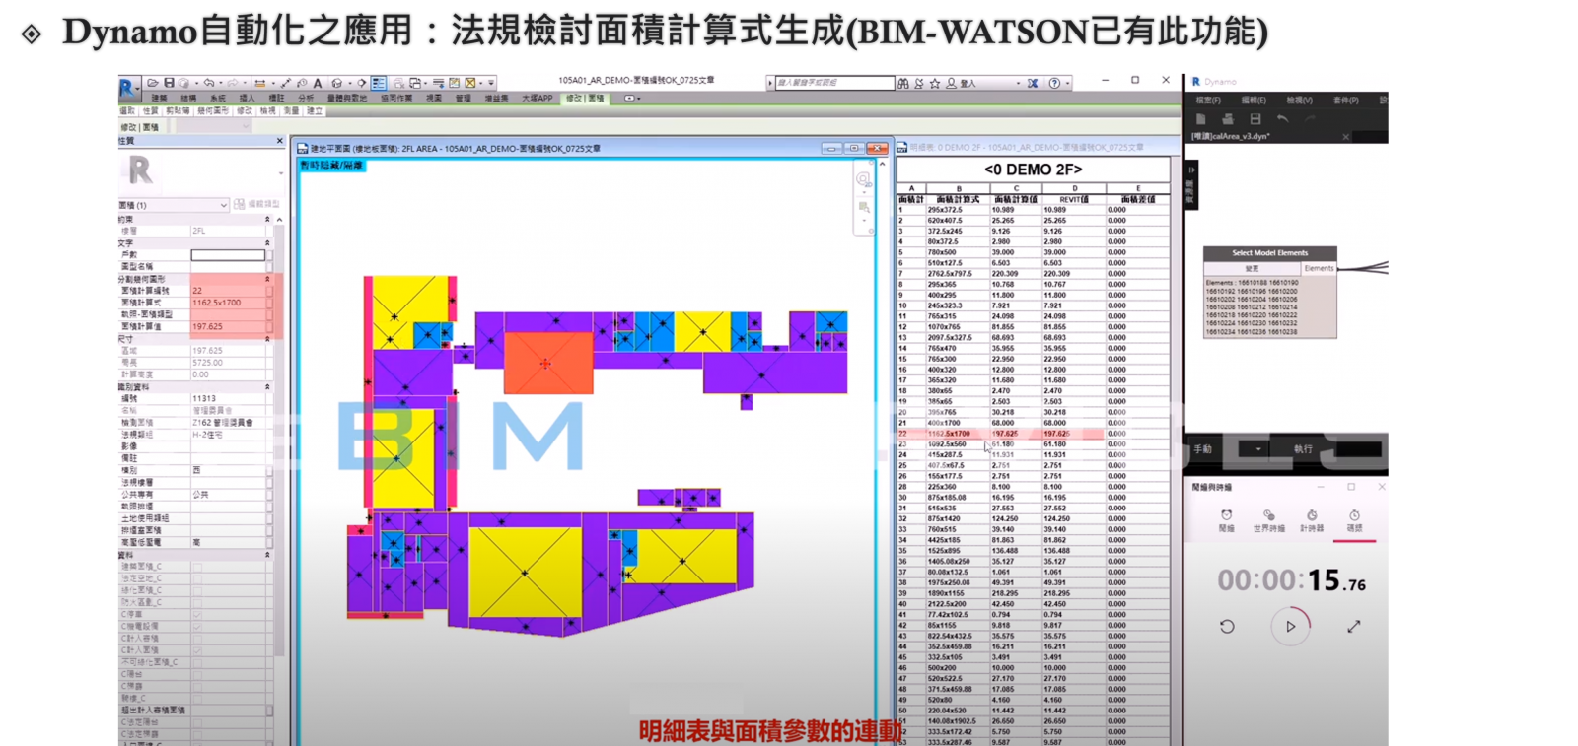Toggle the C停車 checkbox in properties
The height and width of the screenshot is (746, 1578).
coord(197,614)
